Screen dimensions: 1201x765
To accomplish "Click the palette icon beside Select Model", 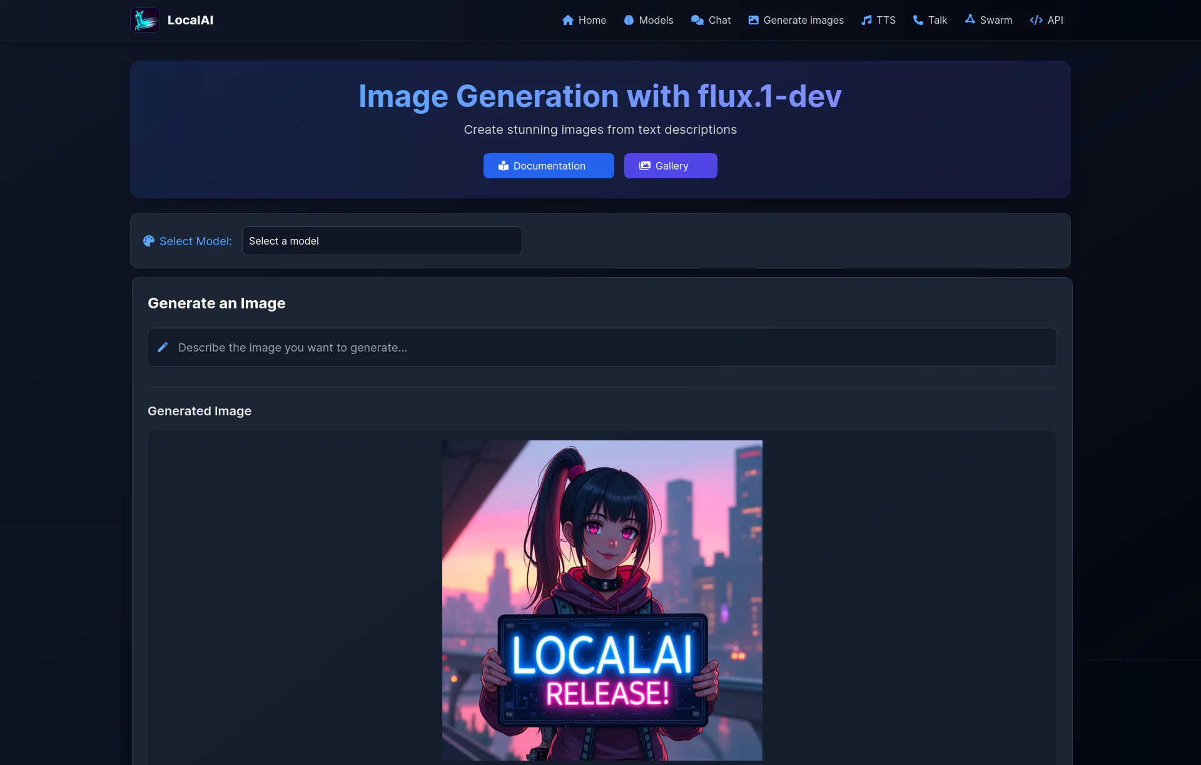I will (149, 241).
